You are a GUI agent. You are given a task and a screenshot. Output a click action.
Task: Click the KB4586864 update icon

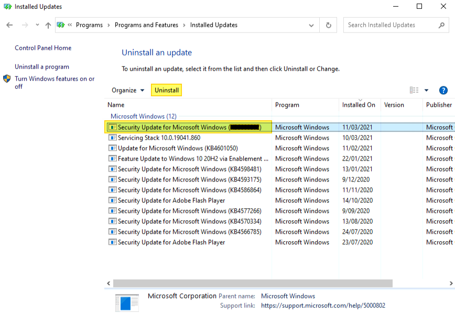(x=112, y=190)
